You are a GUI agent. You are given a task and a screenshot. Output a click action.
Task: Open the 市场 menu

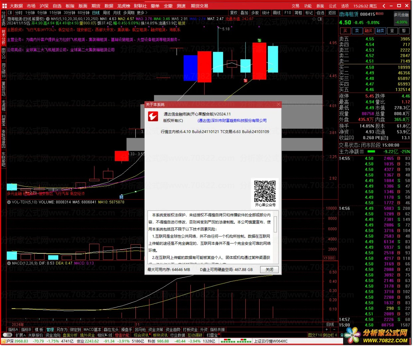point(31,6)
